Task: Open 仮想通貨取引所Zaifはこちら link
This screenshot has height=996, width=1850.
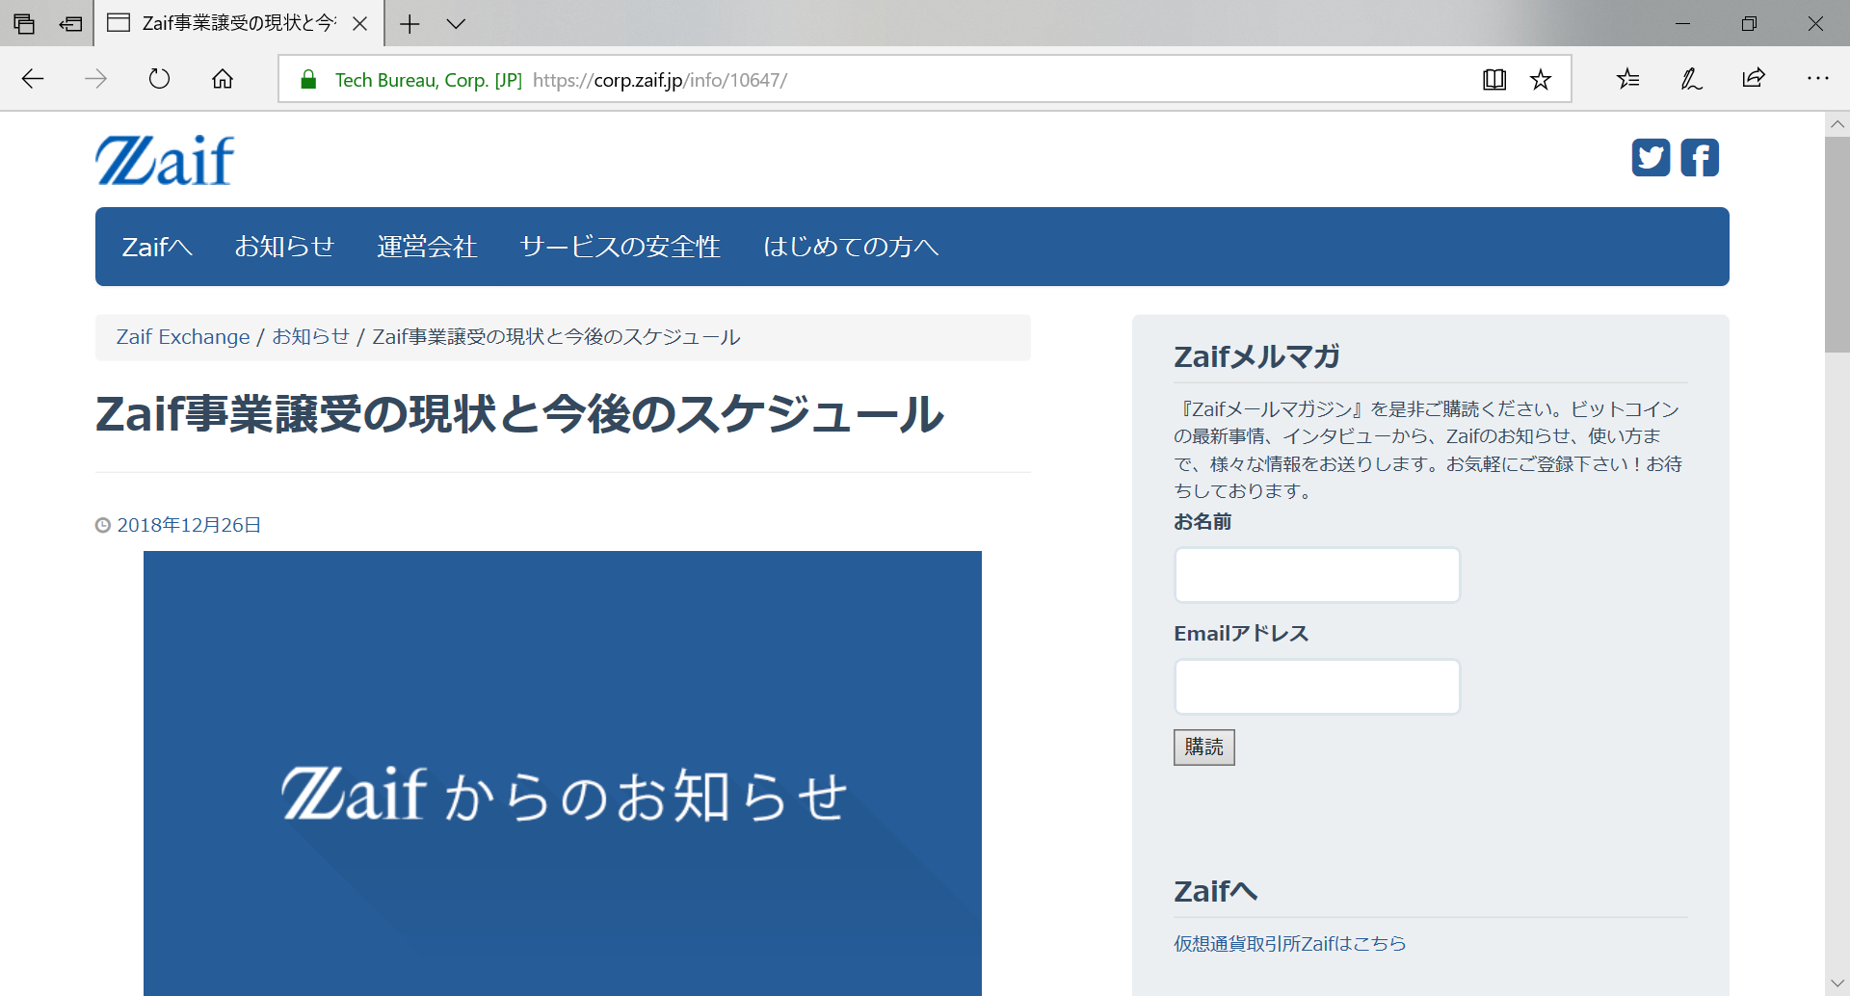Action: 1289,944
